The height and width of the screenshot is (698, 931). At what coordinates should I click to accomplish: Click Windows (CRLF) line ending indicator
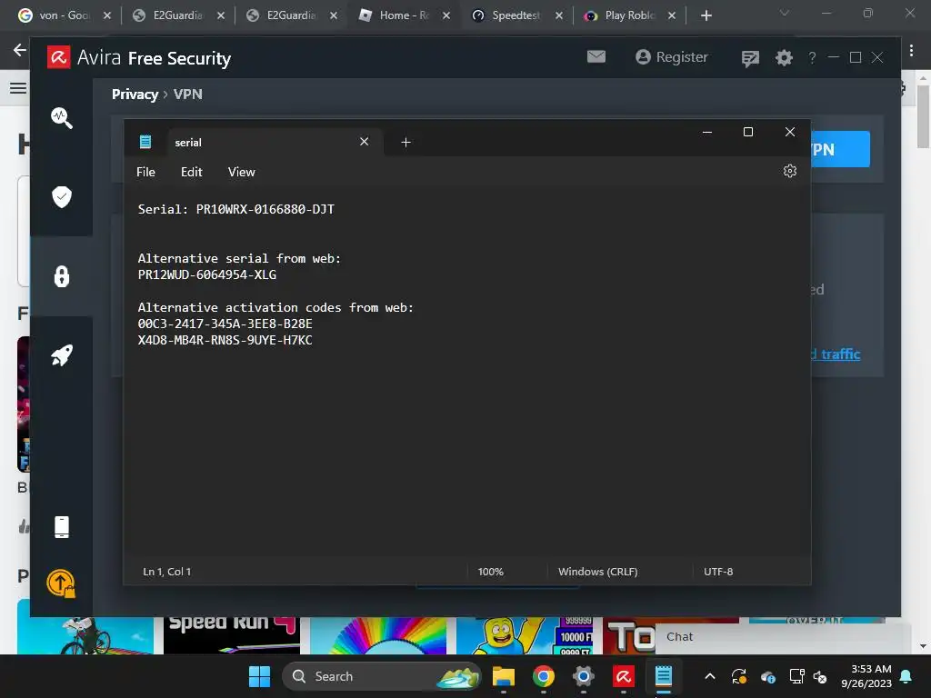coord(597,572)
